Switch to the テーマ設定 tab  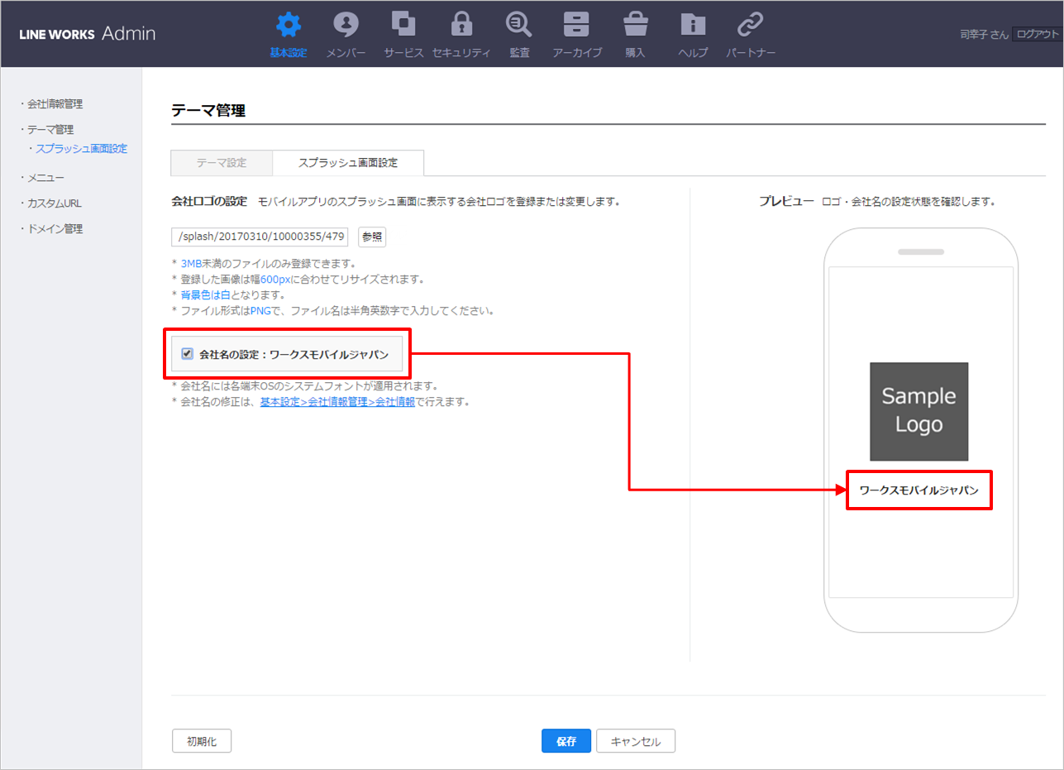point(222,163)
